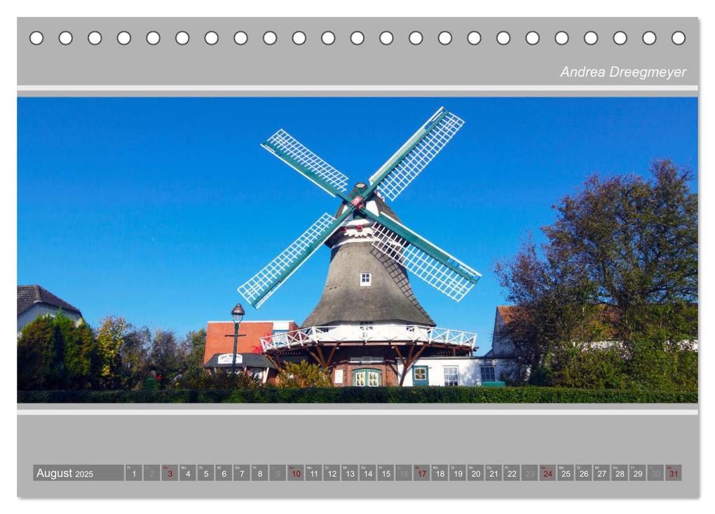
Task: Select red Sunday date 17
Action: coord(422,473)
